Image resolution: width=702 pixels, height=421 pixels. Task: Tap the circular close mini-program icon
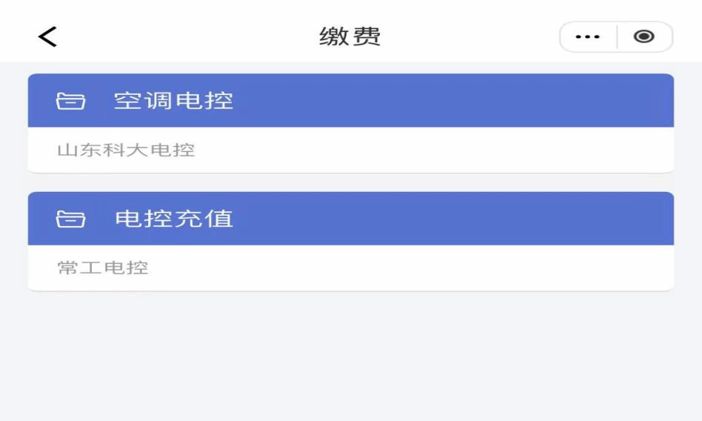pyautogui.click(x=643, y=36)
